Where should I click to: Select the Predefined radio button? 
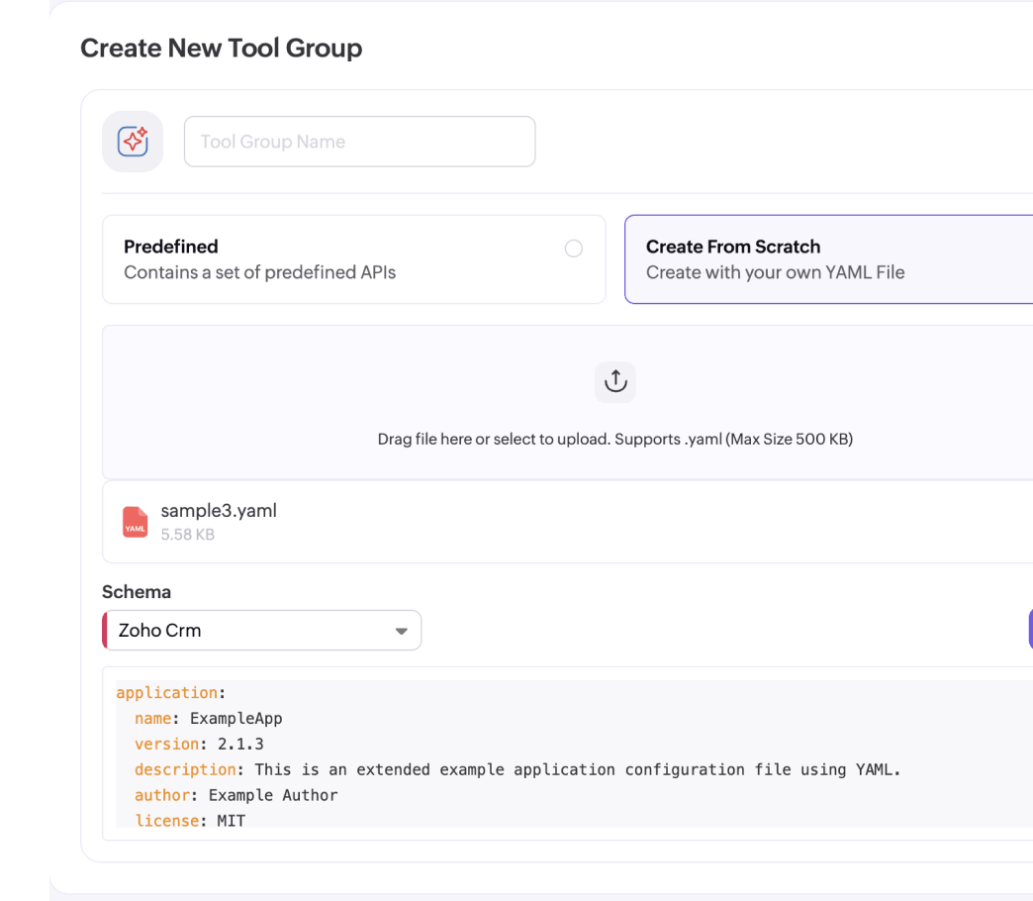574,249
